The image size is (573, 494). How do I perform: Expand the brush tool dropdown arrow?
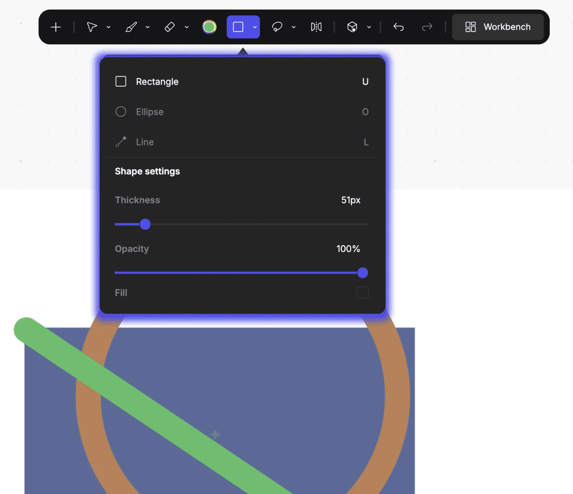point(148,27)
